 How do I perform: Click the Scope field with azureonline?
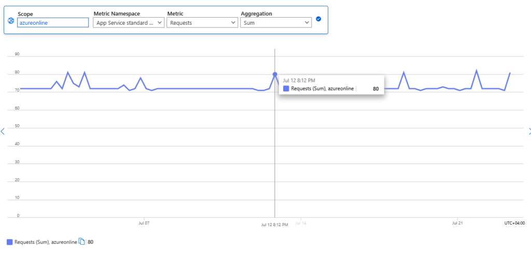click(53, 23)
